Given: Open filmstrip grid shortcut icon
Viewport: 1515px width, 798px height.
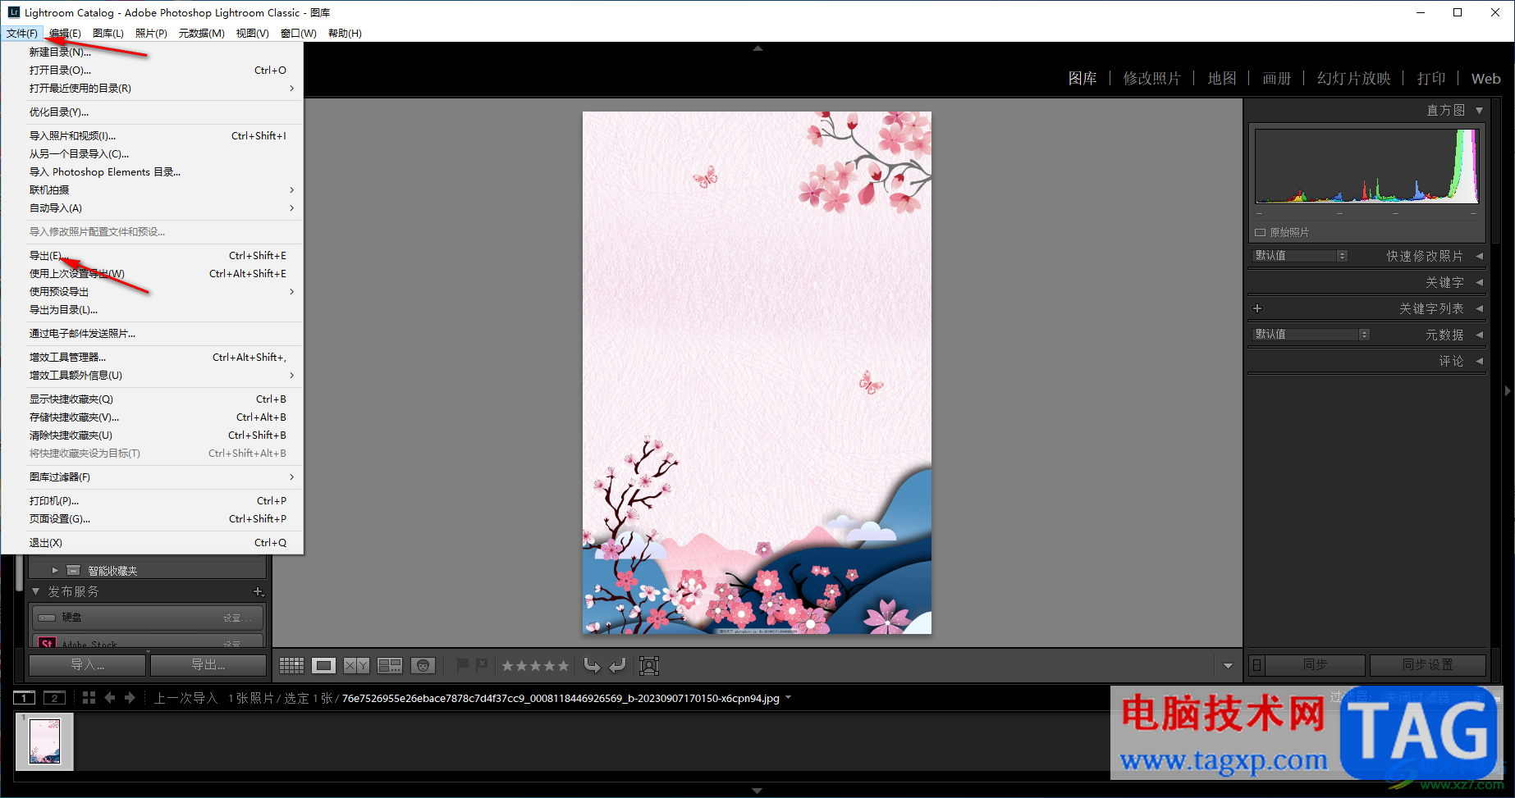Looking at the screenshot, I should [x=89, y=698].
